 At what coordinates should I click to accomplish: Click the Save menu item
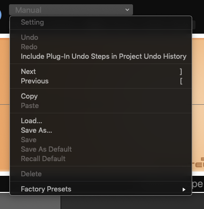(x=101, y=140)
